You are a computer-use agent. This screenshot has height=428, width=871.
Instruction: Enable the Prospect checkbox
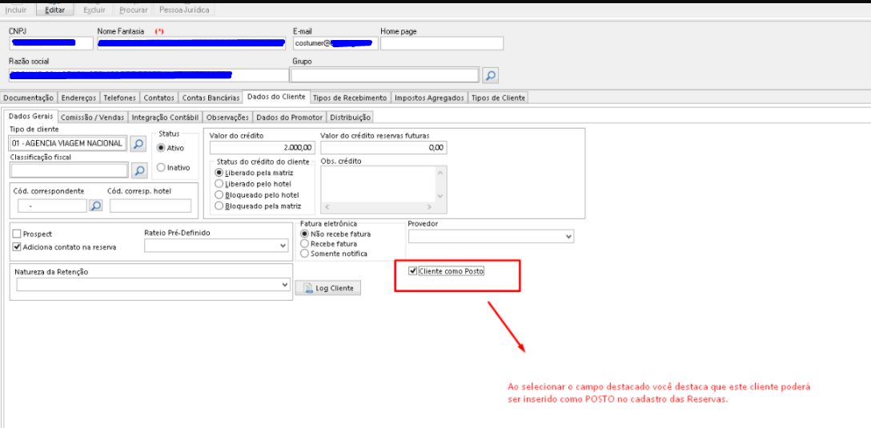click(x=17, y=235)
